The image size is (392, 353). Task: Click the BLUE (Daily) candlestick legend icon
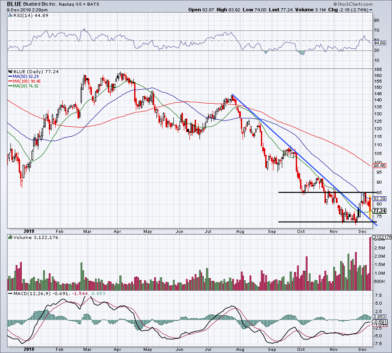(10, 72)
